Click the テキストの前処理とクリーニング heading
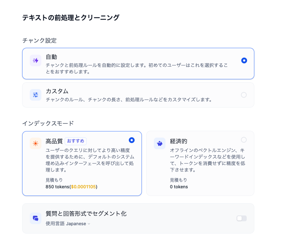This screenshot has height=239, width=283. click(71, 17)
